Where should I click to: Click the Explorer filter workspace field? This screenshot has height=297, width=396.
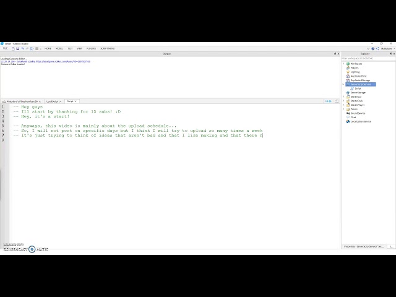pyautogui.click(x=368, y=58)
